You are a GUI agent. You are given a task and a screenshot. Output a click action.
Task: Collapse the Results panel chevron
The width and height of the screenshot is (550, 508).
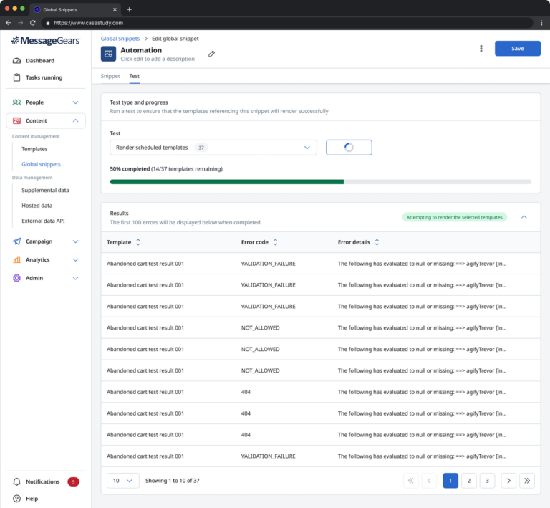[524, 216]
